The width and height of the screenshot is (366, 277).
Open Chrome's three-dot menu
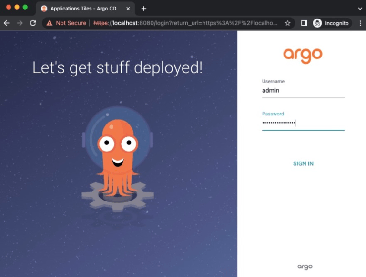(x=360, y=23)
